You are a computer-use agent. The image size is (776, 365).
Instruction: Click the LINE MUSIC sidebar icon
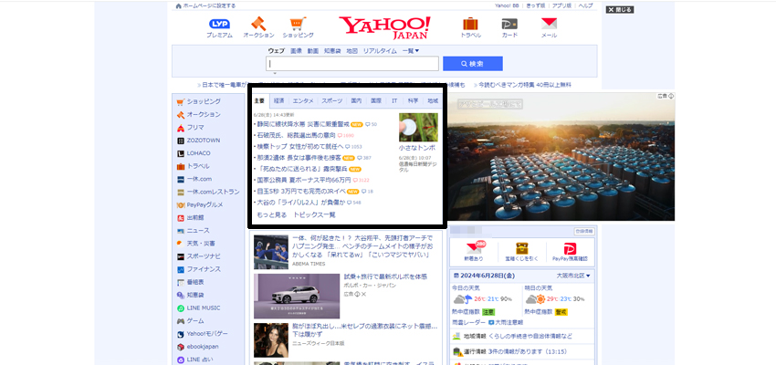[x=181, y=308]
